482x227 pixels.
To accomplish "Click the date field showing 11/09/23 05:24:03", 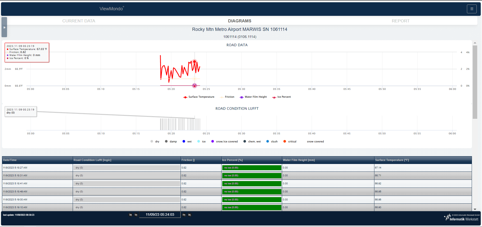I will [160, 215].
